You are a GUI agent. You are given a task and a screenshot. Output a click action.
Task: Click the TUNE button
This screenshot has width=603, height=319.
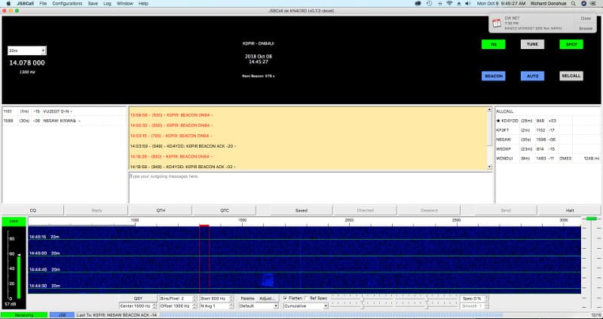tap(532, 44)
